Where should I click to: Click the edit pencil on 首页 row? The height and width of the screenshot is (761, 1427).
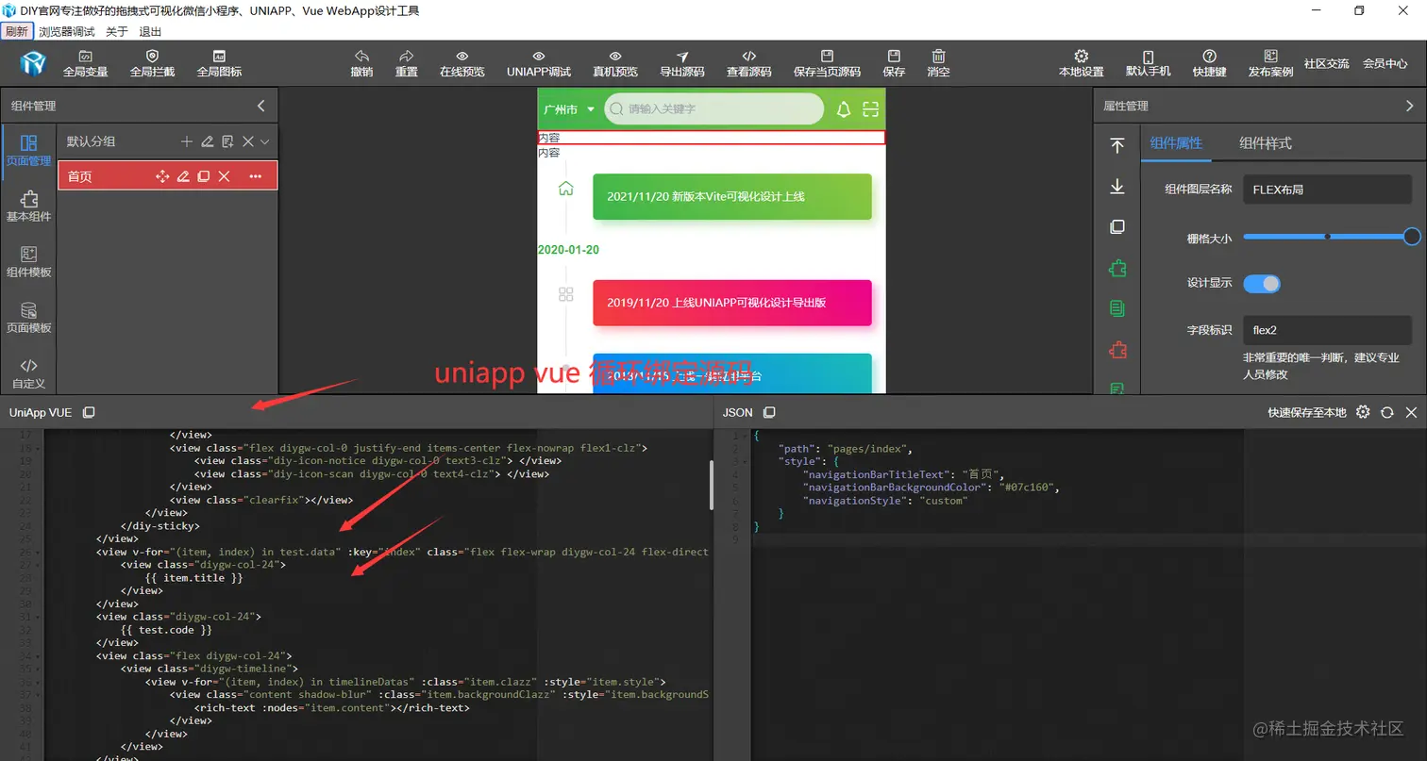coord(183,176)
